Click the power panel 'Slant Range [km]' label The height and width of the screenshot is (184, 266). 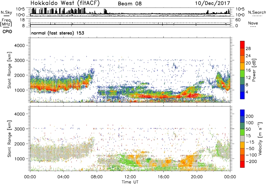coord(9,70)
